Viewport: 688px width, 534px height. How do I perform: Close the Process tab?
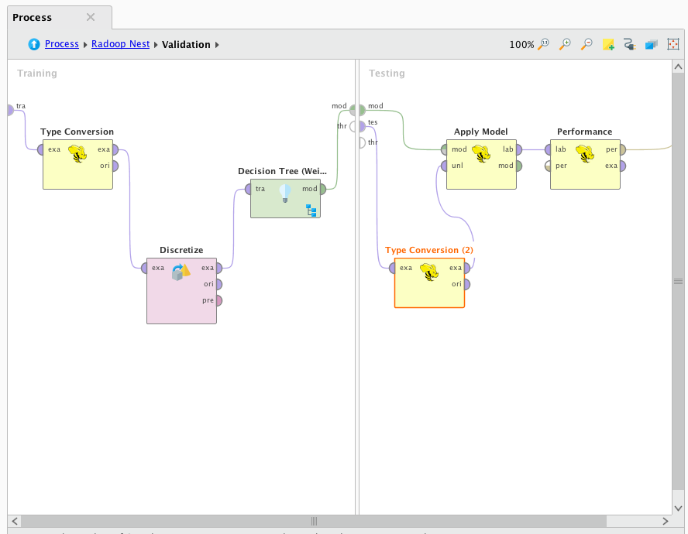[90, 16]
